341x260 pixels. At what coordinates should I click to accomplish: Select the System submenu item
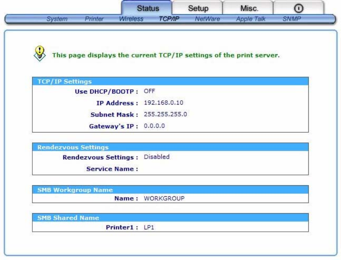57,19
